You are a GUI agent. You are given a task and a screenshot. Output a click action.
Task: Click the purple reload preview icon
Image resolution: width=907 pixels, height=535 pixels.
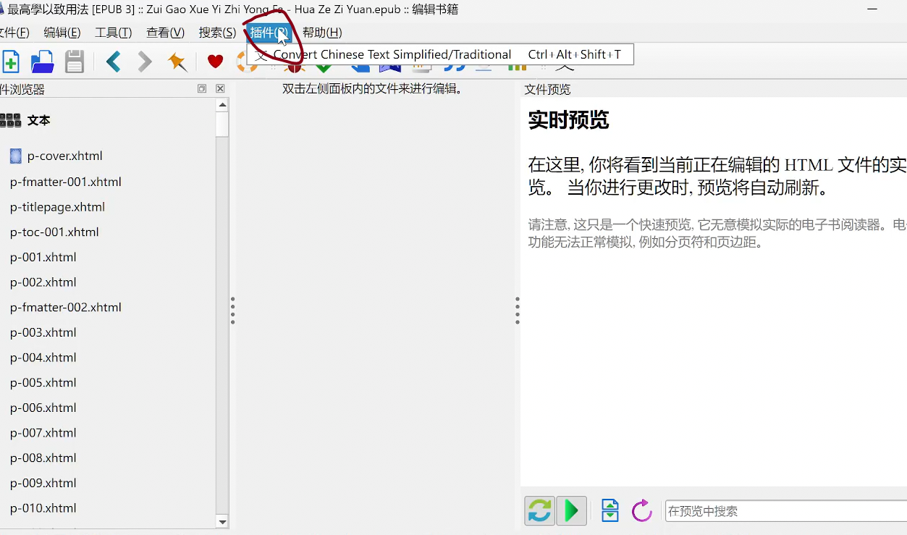[642, 510]
